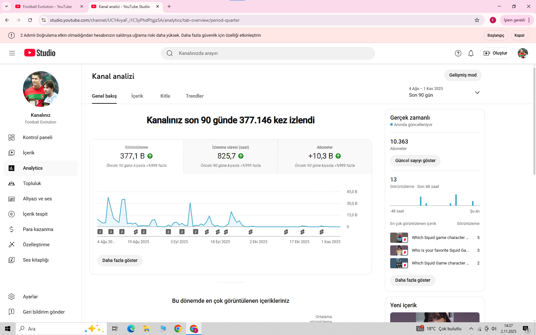The height and width of the screenshot is (335, 536).
Task: Click the help question mark icon
Action: [x=458, y=53]
